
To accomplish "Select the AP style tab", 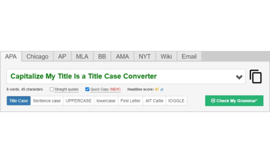I will pos(62,56).
